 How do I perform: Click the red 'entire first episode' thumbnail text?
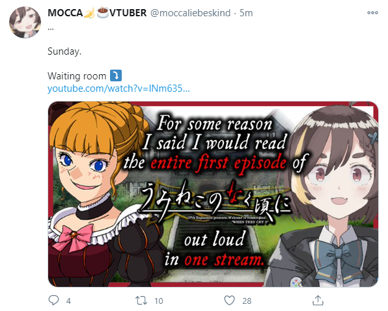218,163
